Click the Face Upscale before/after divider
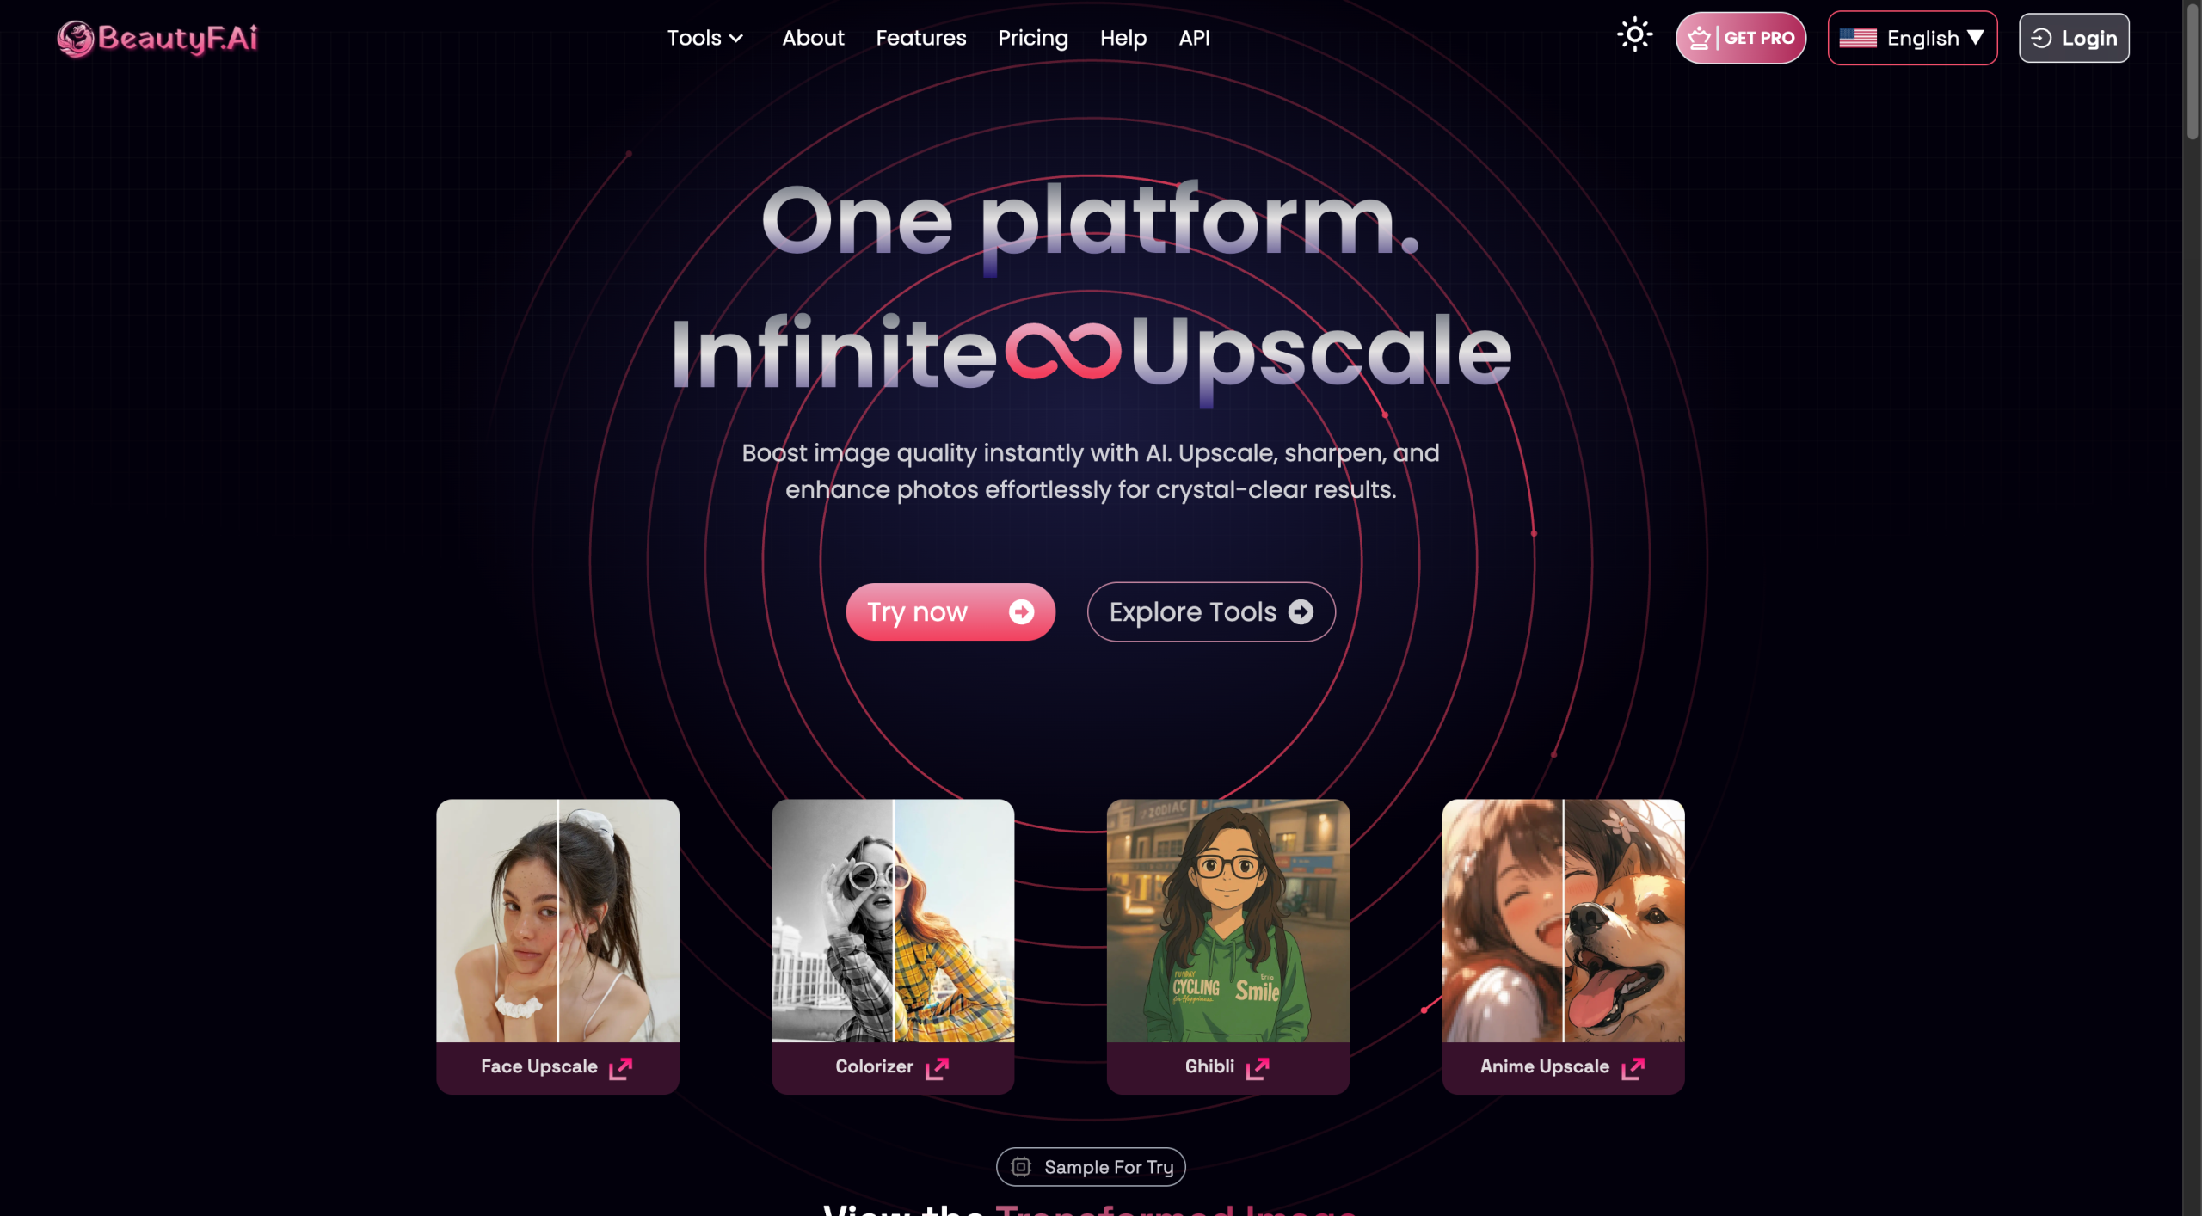Image resolution: width=2202 pixels, height=1216 pixels. (558, 920)
